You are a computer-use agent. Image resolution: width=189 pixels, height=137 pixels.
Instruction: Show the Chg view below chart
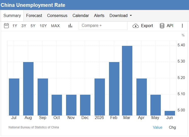click(172, 127)
